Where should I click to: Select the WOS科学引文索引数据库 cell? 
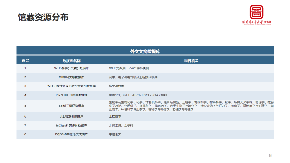pyautogui.click(x=72, y=68)
